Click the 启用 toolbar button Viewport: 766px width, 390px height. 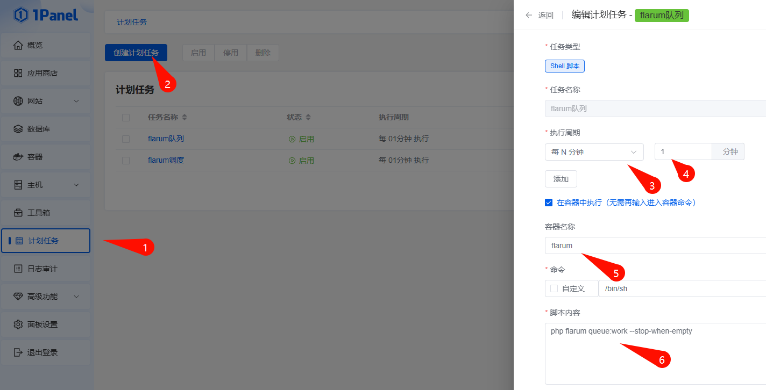point(198,53)
